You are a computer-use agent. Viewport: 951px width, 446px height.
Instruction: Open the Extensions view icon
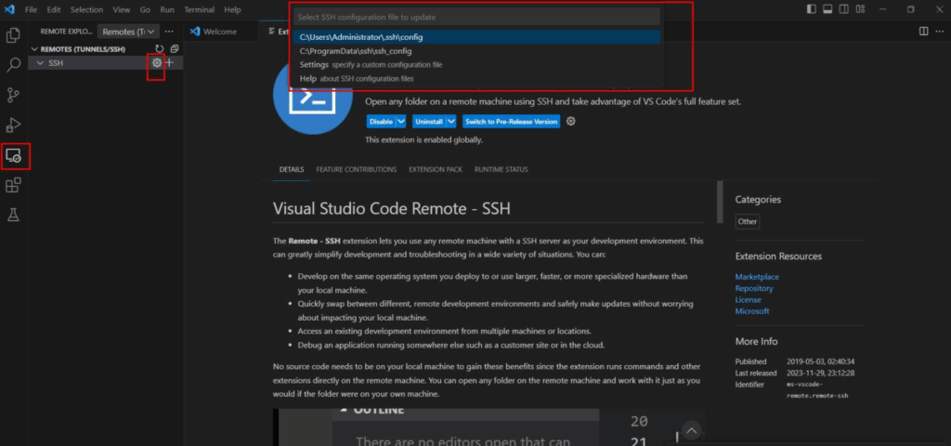click(x=13, y=185)
